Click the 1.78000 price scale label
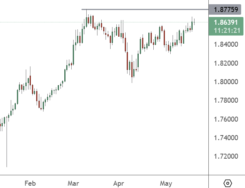This screenshot has height=188, width=245. point(225,101)
